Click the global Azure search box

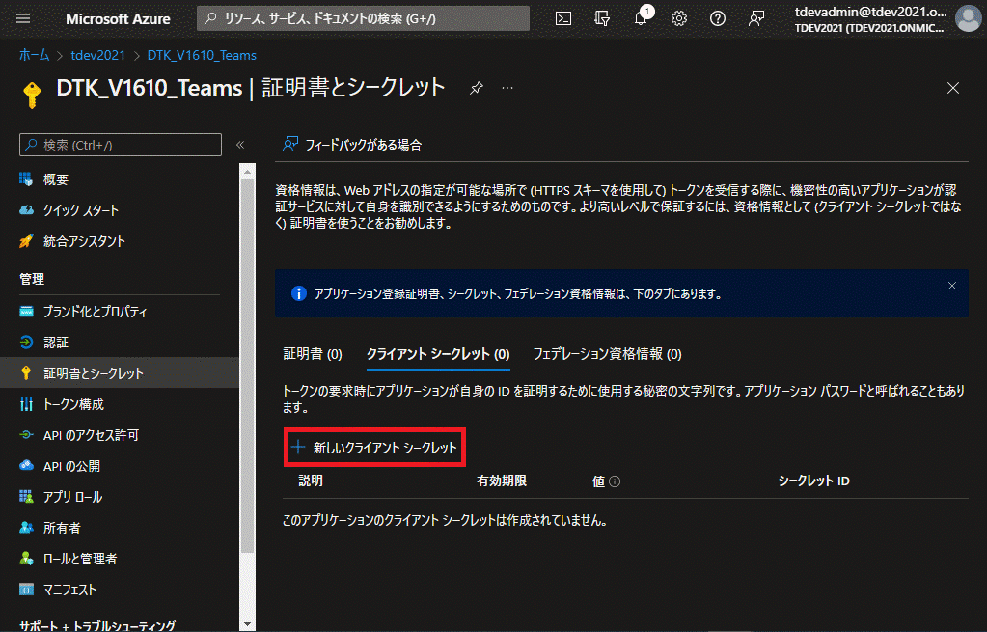(x=363, y=18)
